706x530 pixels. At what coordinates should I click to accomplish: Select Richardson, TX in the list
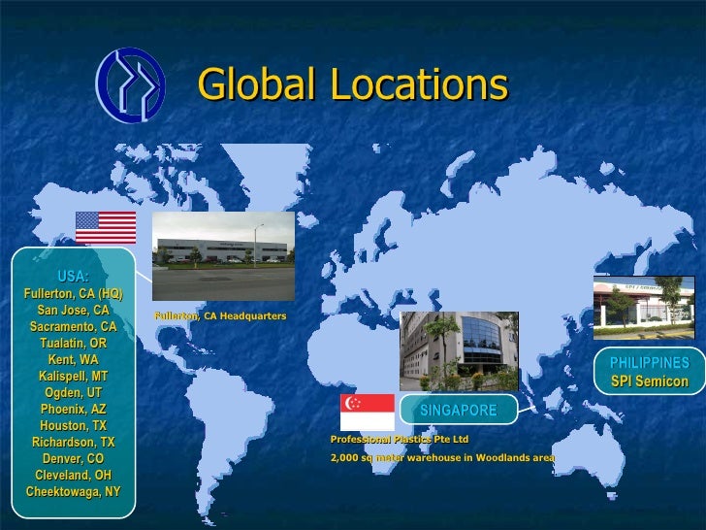(x=74, y=442)
